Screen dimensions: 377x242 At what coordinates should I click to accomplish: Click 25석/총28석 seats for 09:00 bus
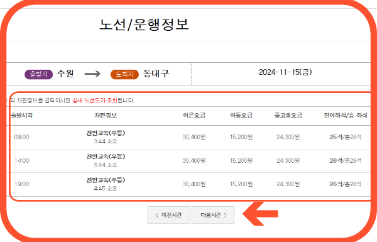pyautogui.click(x=346, y=137)
